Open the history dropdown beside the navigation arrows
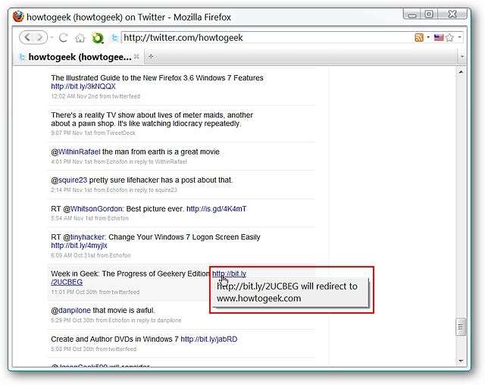 point(52,38)
